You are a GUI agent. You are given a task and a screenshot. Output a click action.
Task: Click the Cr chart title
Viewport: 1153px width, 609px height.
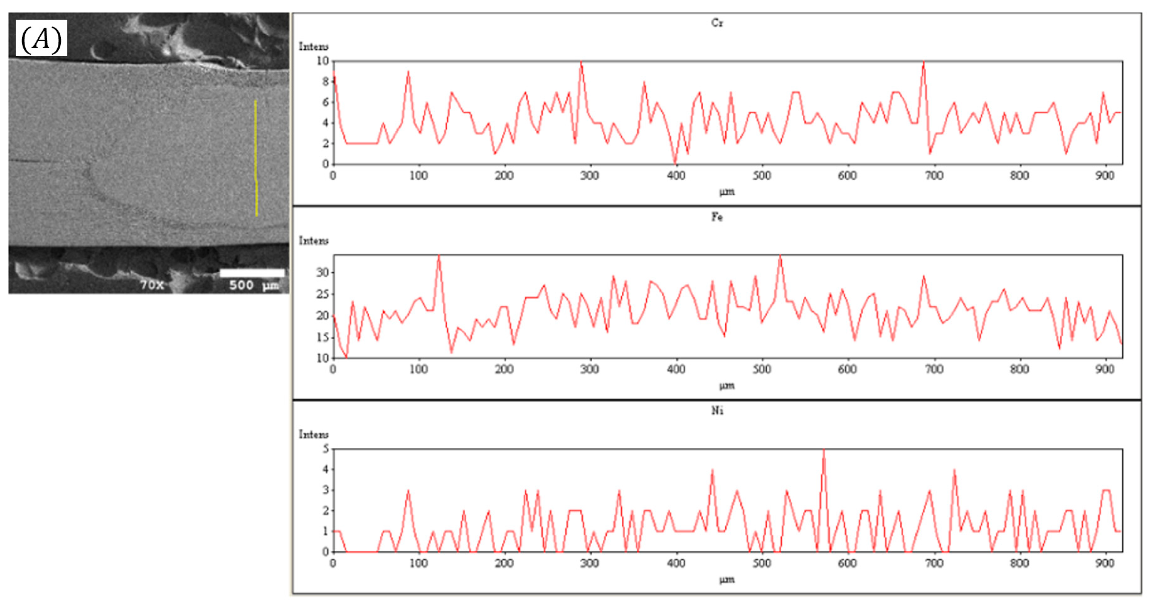coord(717,23)
